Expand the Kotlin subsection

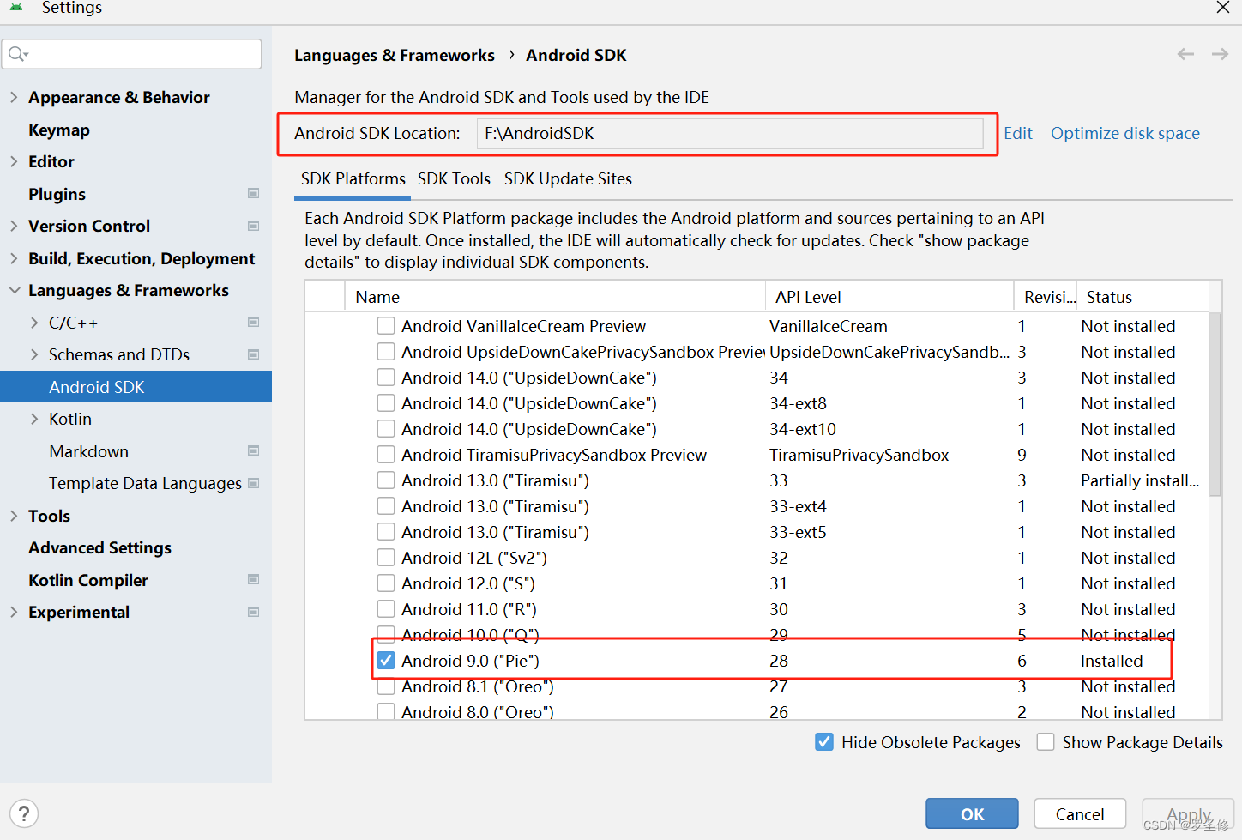[34, 419]
